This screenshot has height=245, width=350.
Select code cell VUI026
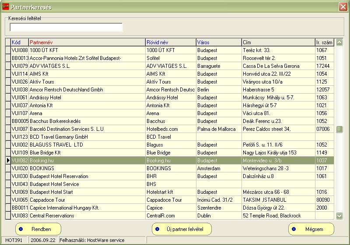(20, 82)
